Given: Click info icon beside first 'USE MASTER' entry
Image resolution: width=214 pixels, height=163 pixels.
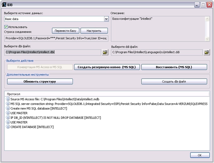Looking at the screenshot, I should click(8, 113).
